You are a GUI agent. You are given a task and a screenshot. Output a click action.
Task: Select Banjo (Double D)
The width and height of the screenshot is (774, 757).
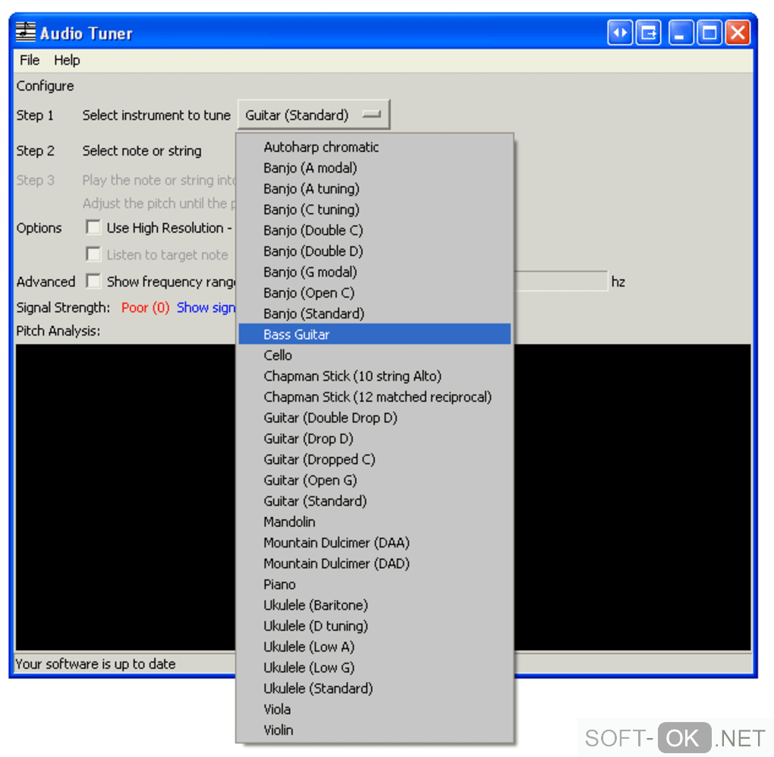375,251
